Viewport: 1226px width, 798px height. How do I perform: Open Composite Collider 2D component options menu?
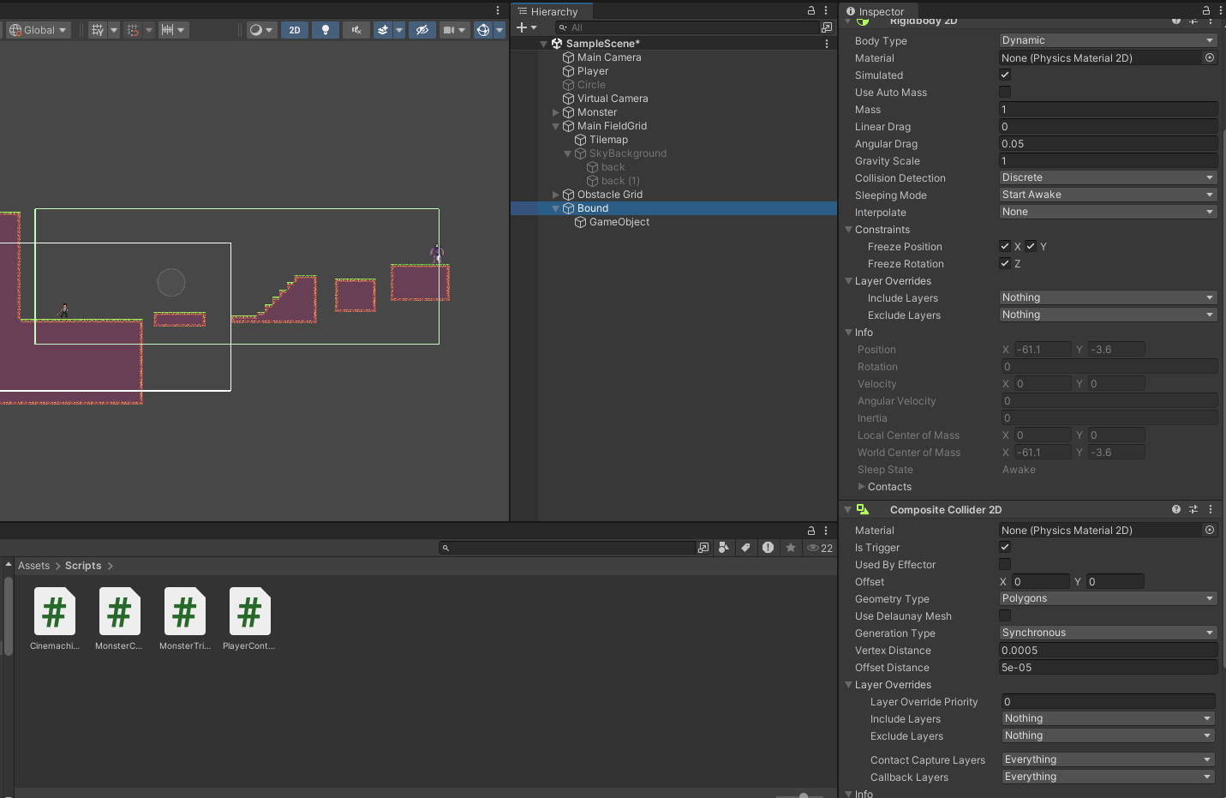(1211, 509)
